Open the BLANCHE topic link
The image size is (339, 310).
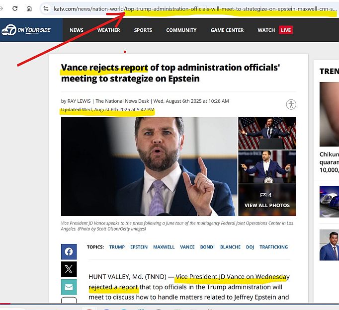[230, 247]
